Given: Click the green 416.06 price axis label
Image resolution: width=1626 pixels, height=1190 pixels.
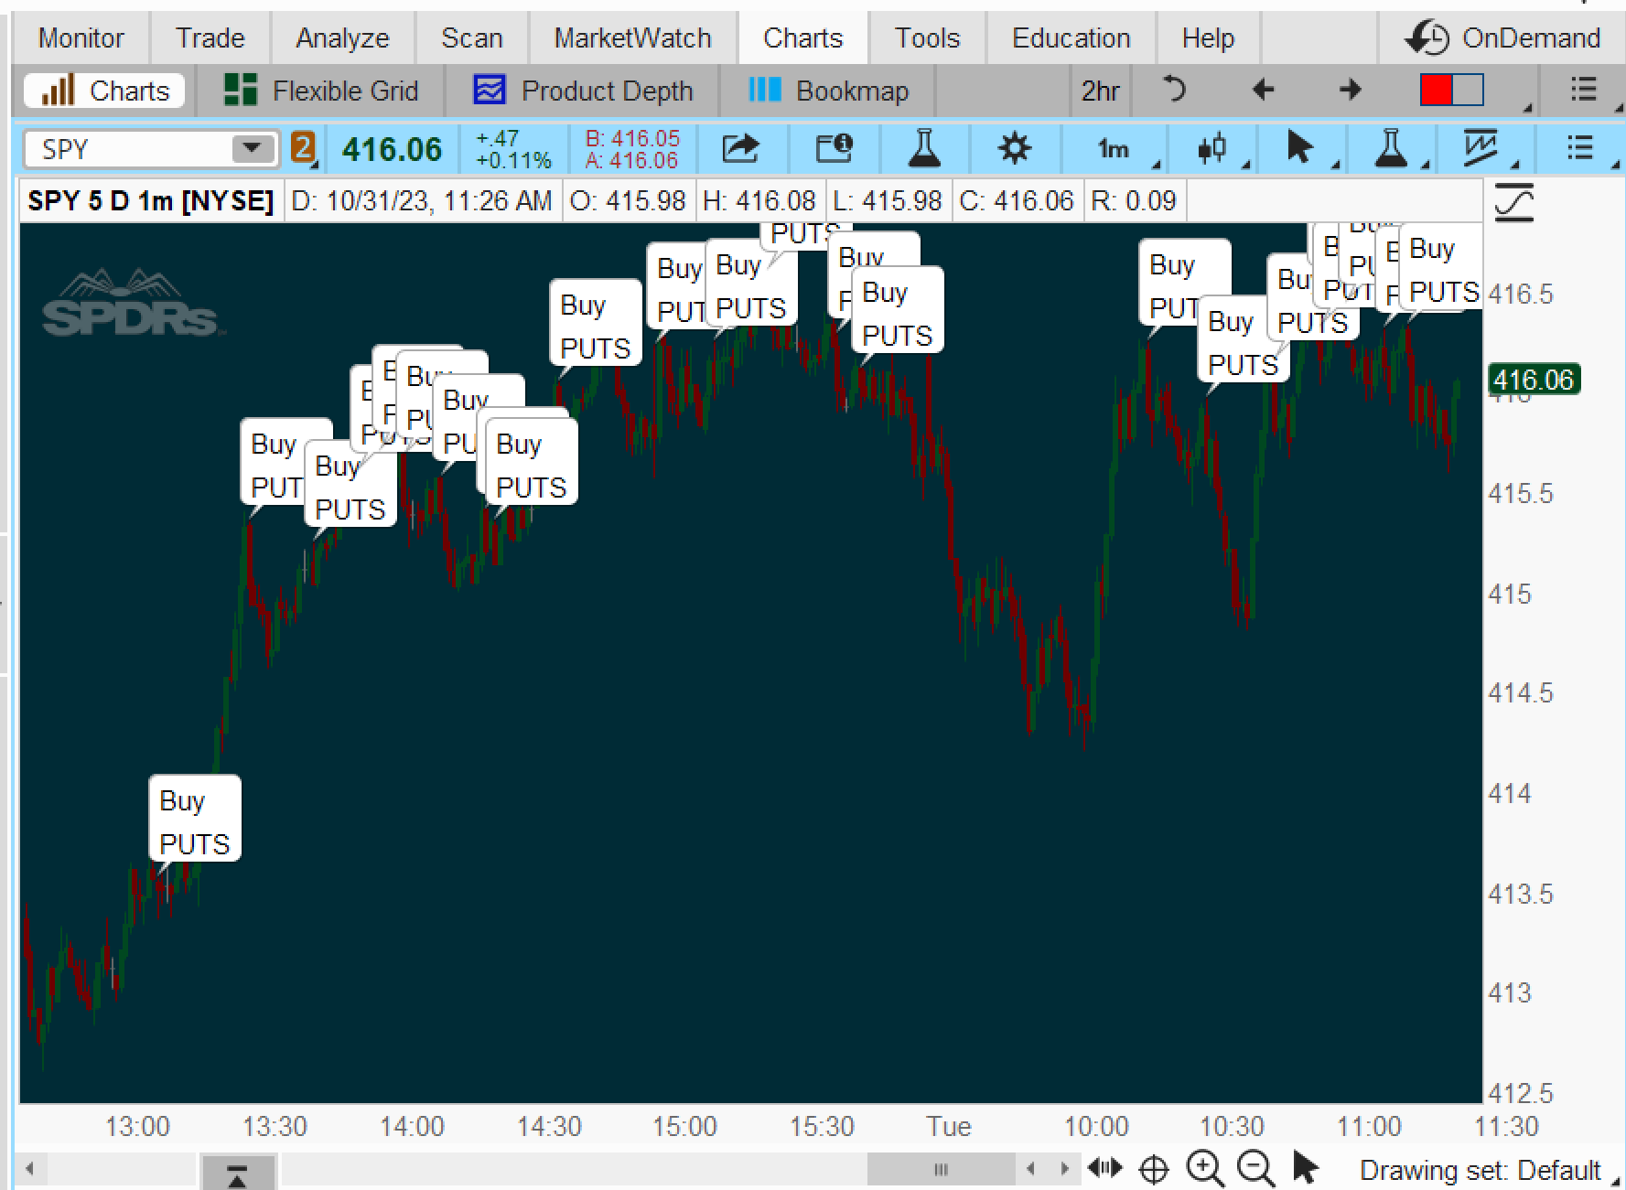Looking at the screenshot, I should pos(1534,380).
